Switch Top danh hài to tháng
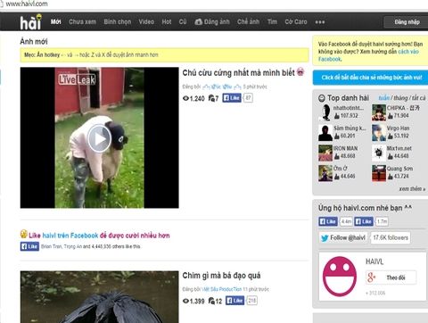Image resolution: width=428 pixels, height=323 pixels. 400,98
